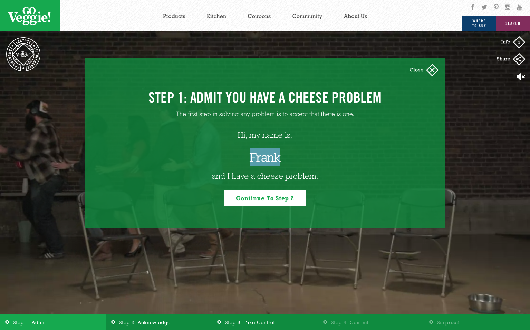Open the Facebook social icon
The image size is (530, 330).
point(472,7)
